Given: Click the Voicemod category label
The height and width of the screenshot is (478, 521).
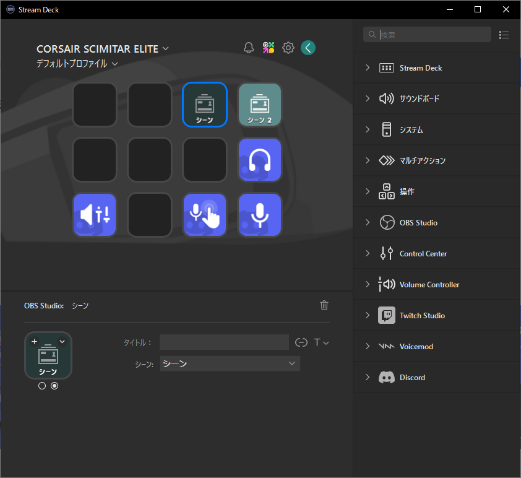Looking at the screenshot, I should 416,346.
